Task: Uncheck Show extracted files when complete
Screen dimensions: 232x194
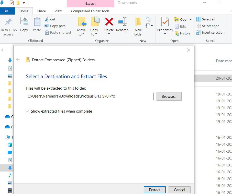Action: point(28,111)
